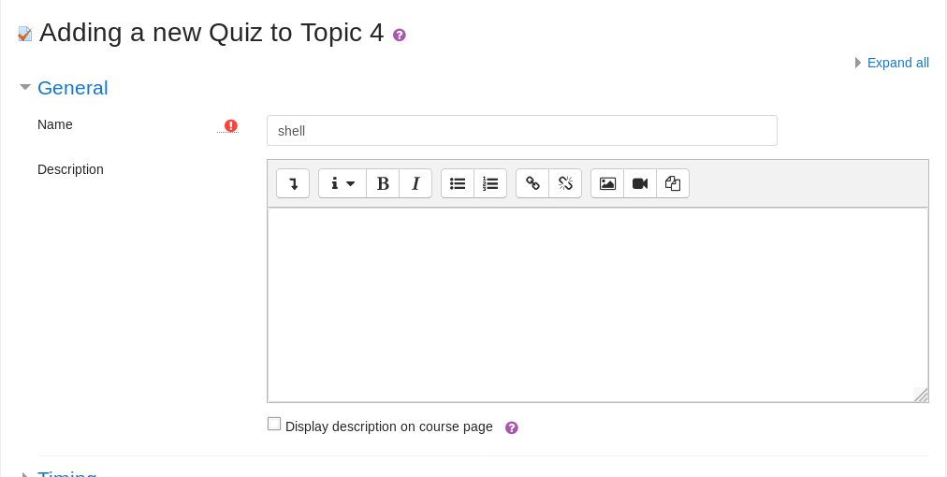This screenshot has height=477, width=947.
Task: Click the unlink icon
Action: tap(565, 183)
